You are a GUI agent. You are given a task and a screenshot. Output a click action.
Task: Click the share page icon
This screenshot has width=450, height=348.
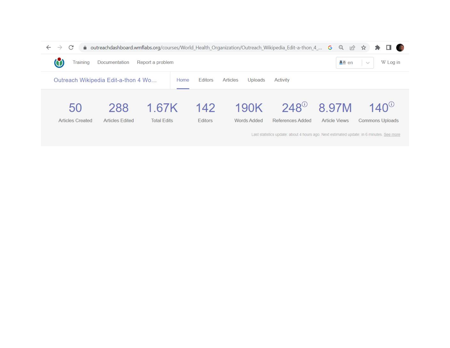(x=352, y=48)
